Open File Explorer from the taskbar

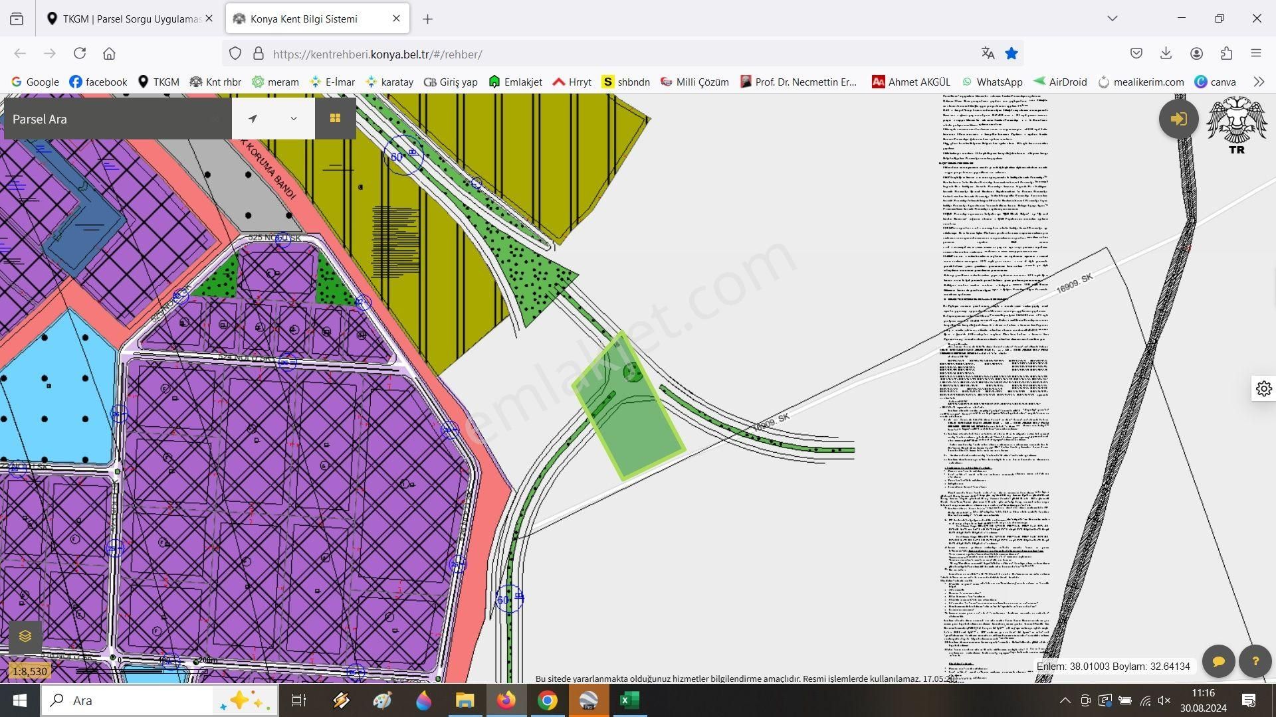point(465,700)
